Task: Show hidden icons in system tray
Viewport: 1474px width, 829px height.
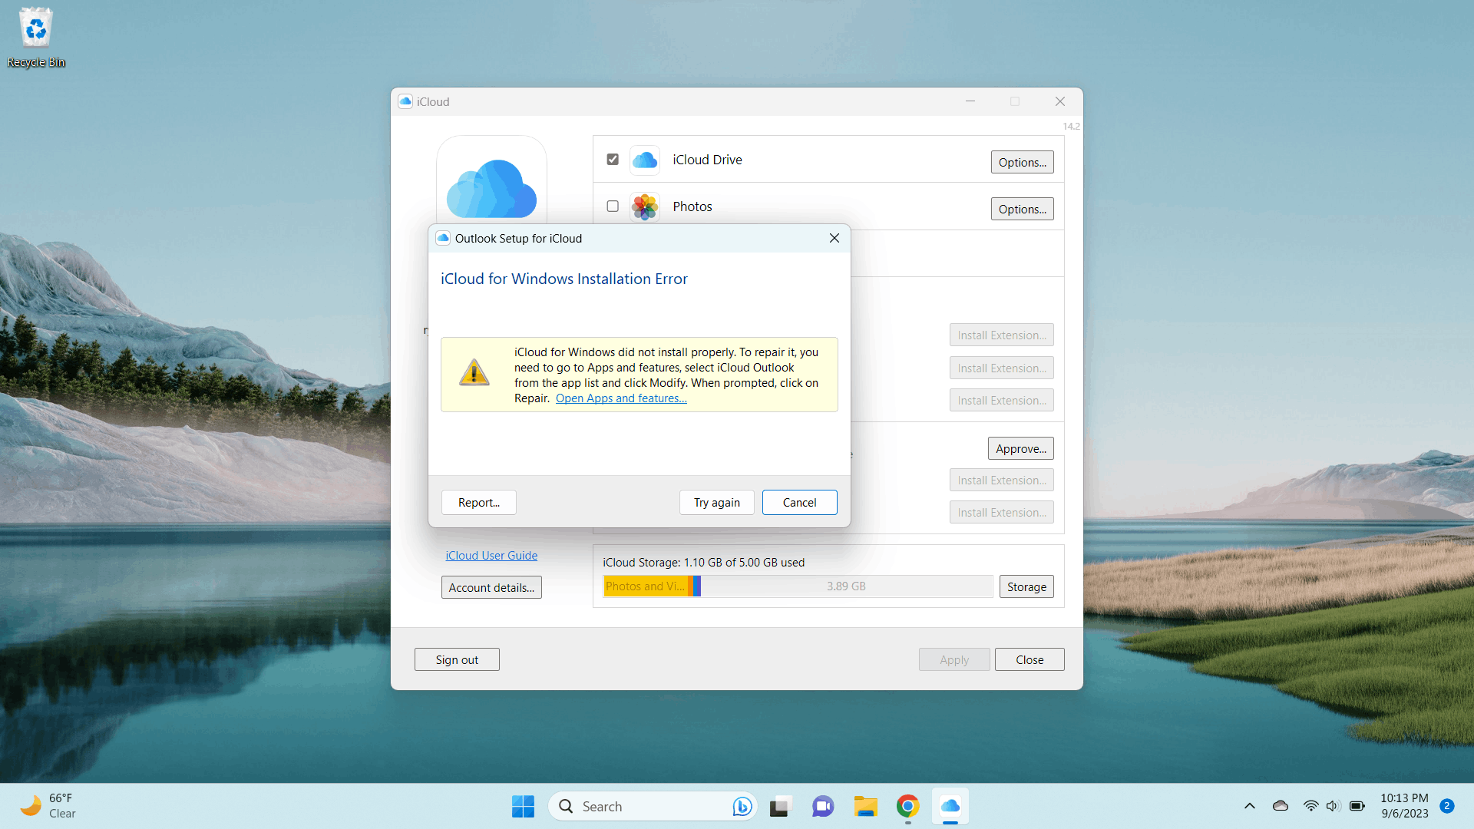Action: point(1249,806)
